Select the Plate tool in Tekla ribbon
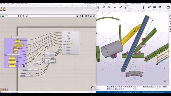171x96 pixels. pyautogui.click(x=109, y=7)
